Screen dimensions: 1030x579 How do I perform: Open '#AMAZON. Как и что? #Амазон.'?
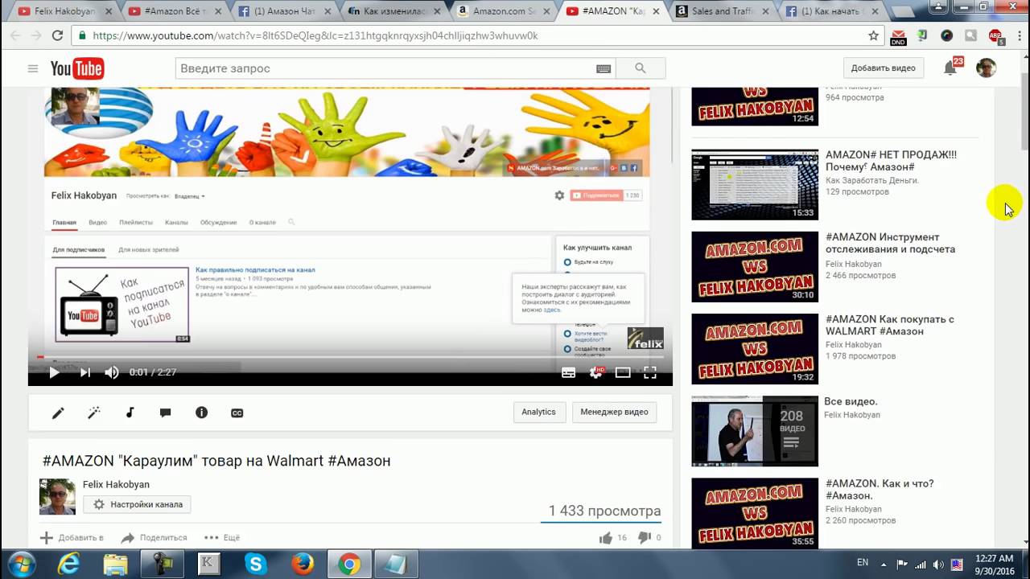(x=880, y=490)
